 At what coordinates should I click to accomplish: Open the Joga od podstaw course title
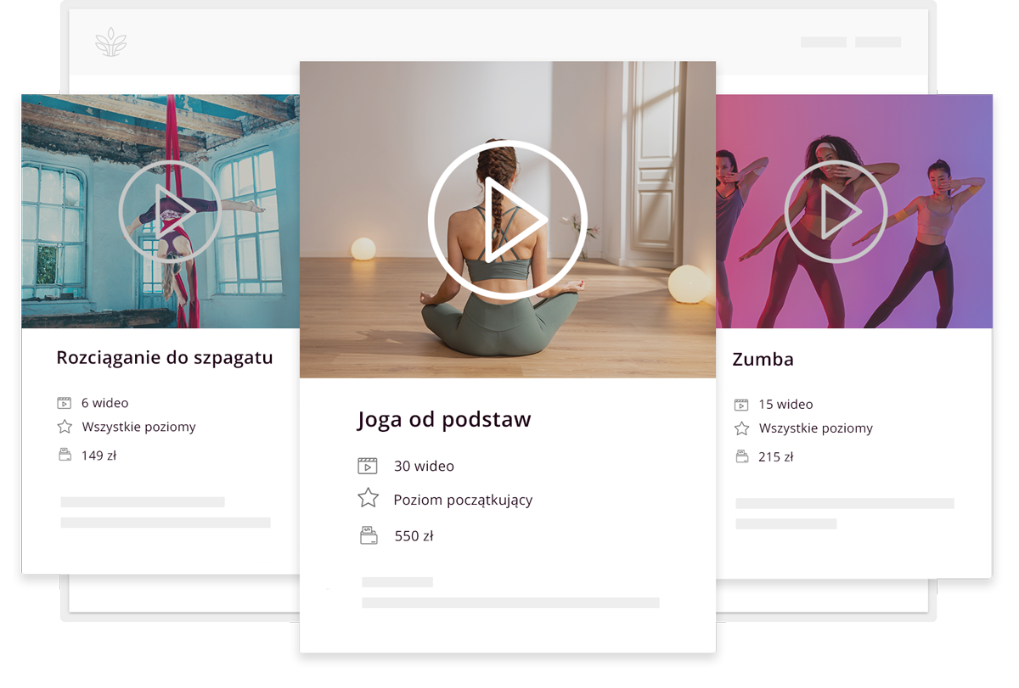click(444, 419)
